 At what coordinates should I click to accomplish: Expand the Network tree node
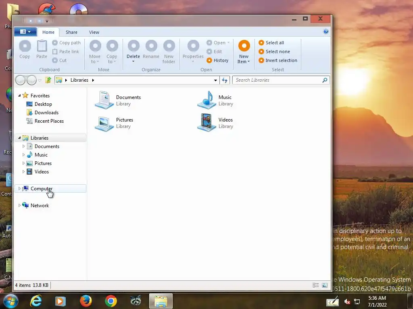point(19,206)
